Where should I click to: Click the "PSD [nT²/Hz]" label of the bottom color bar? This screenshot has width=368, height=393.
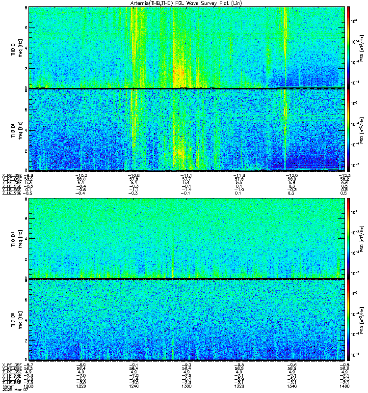point(362,320)
